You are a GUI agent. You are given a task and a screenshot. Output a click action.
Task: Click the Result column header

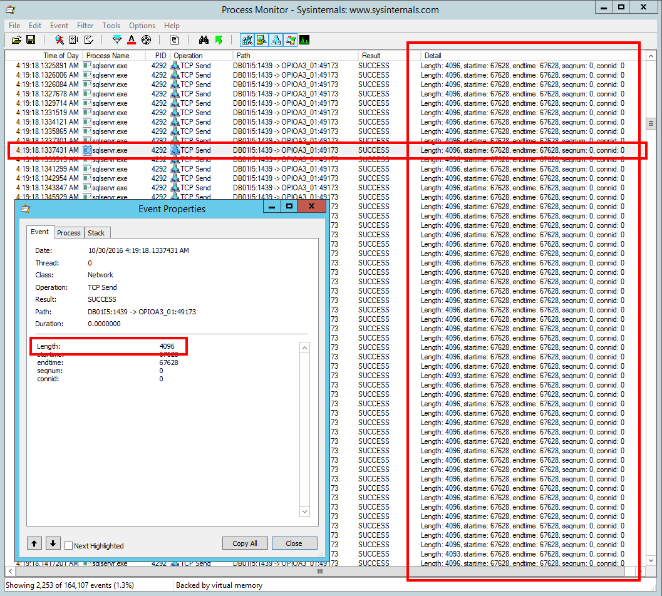click(x=390, y=55)
